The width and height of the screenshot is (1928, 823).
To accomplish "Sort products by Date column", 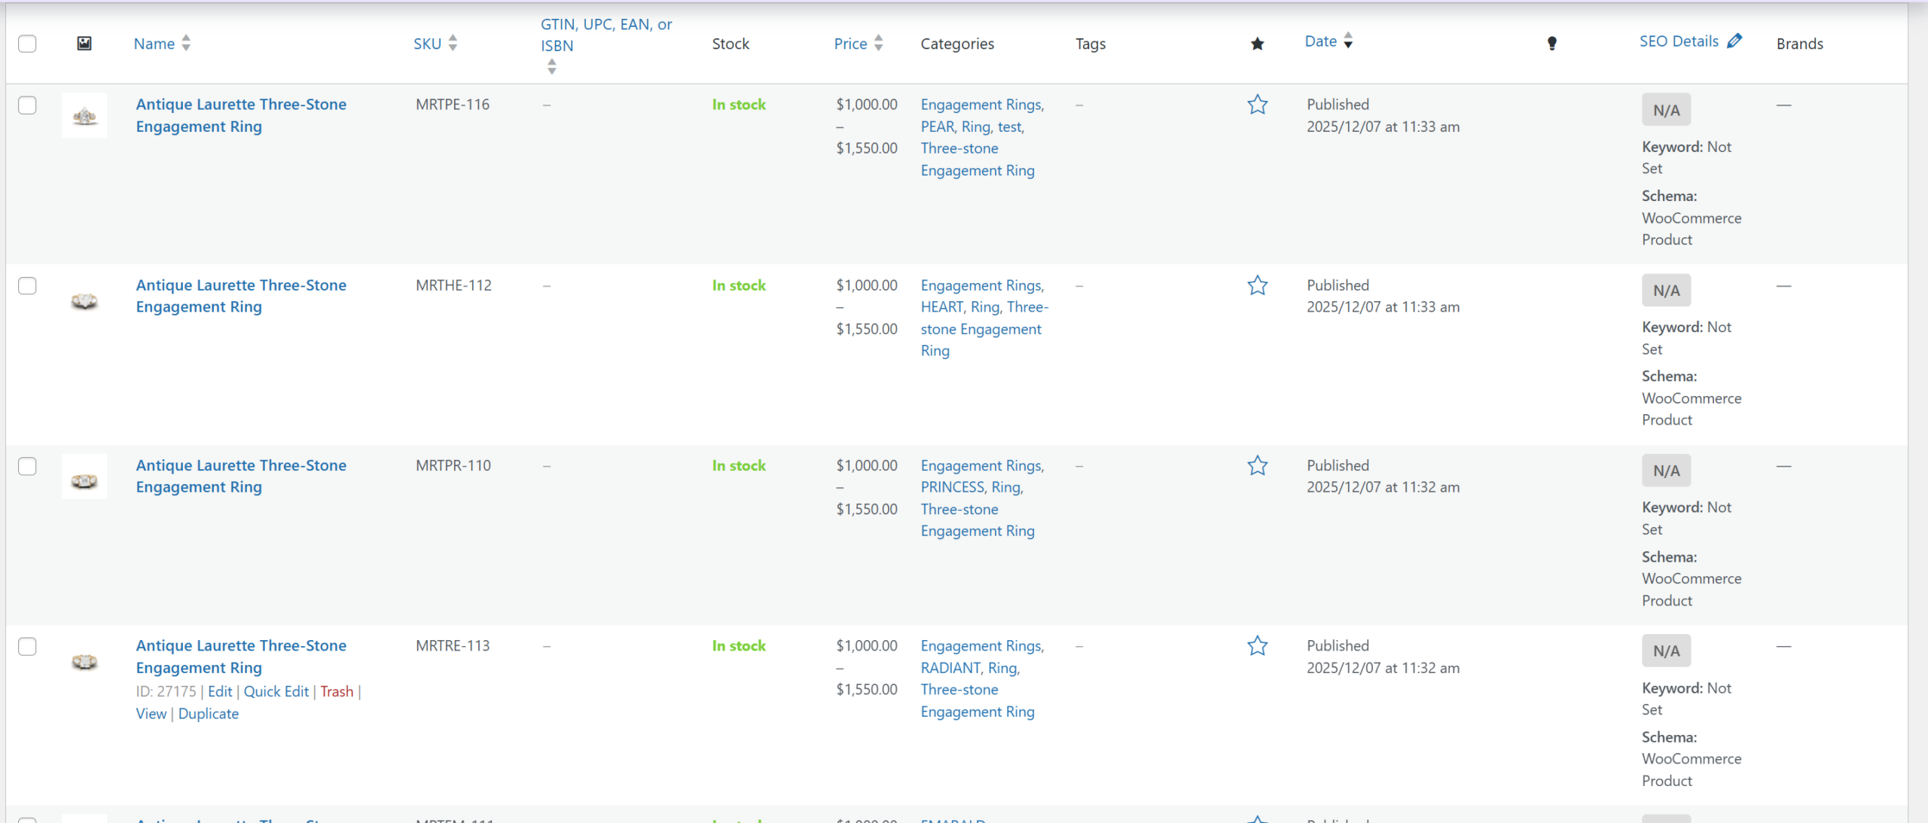I will 1320,41.
